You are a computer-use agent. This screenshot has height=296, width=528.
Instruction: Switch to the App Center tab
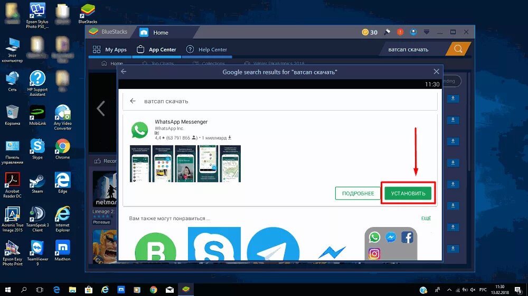tap(156, 50)
